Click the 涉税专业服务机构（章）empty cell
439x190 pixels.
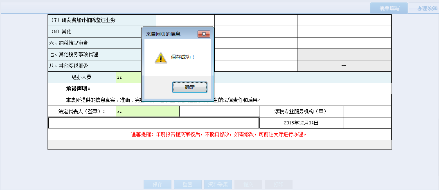click(x=367, y=111)
